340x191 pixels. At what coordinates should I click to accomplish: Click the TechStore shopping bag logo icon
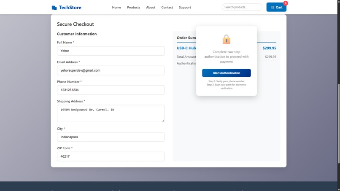tap(54, 8)
